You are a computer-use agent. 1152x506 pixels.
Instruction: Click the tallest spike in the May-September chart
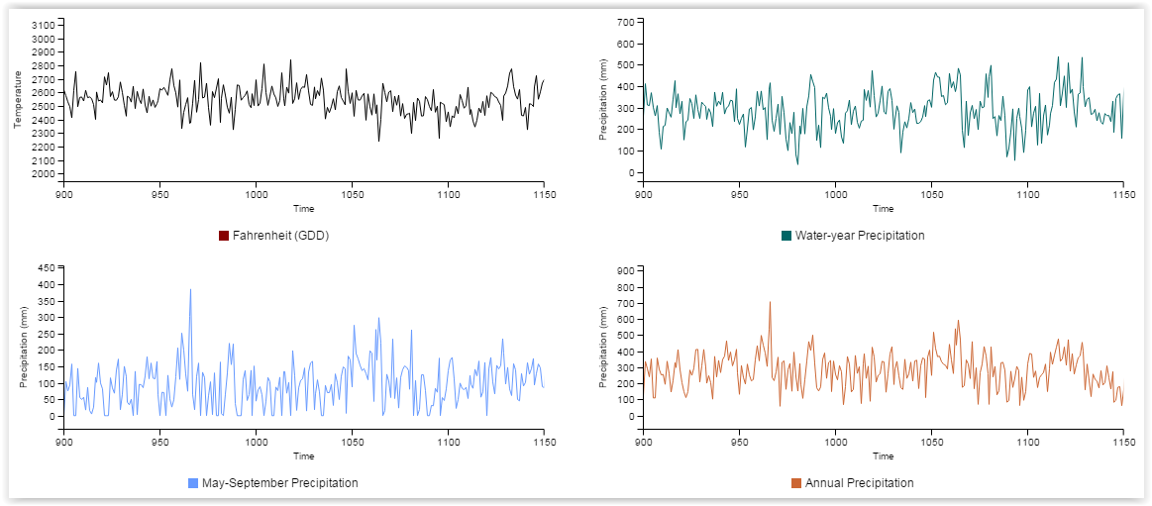click(190, 289)
